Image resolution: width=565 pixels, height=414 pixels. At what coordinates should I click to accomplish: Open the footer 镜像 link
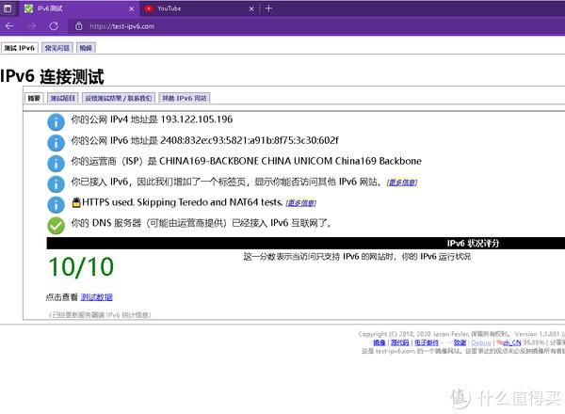[x=379, y=342]
